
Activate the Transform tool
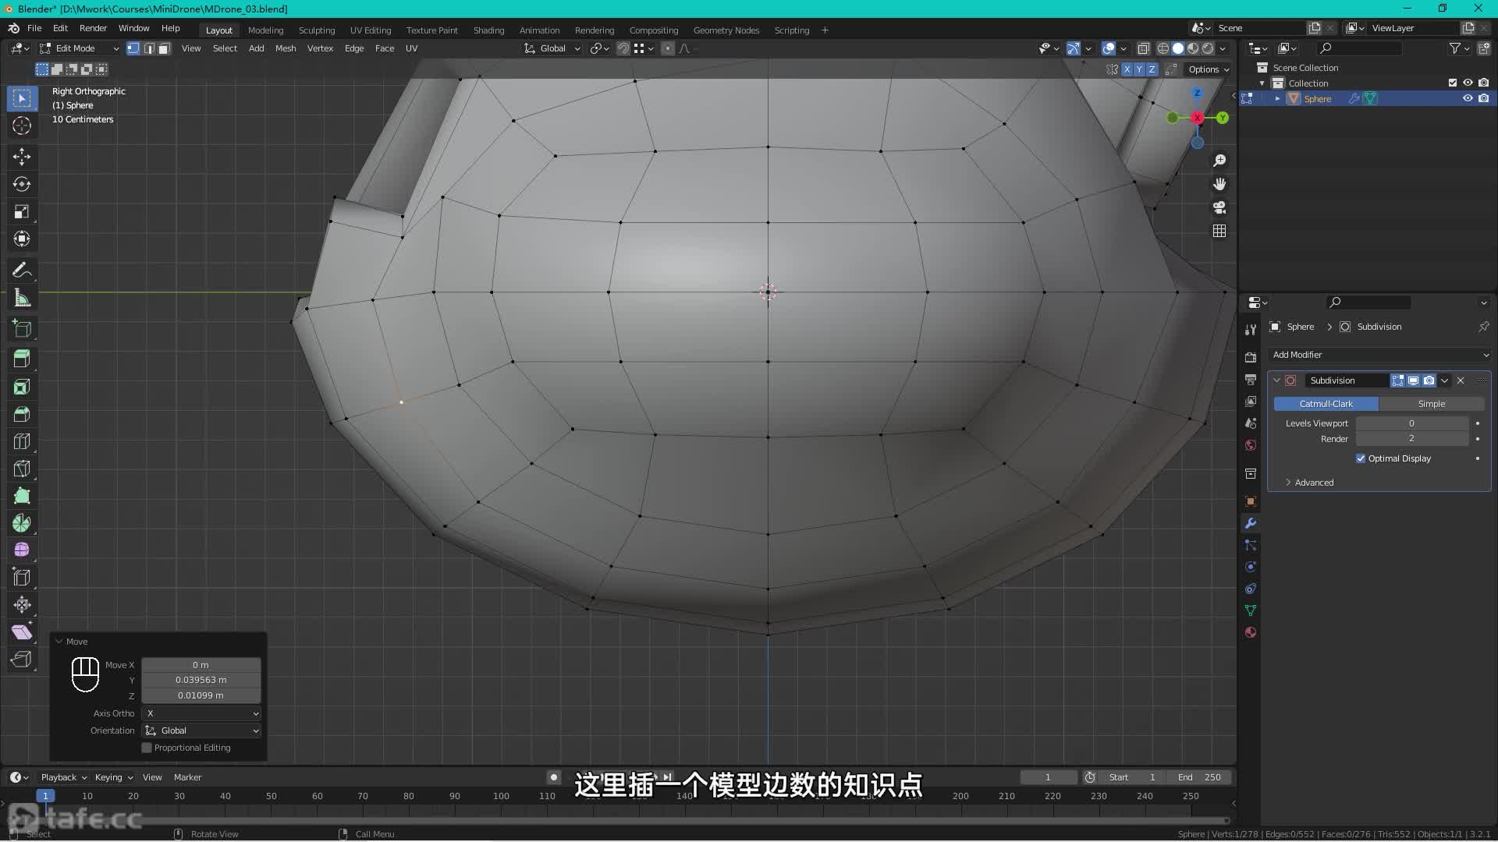[x=22, y=239]
